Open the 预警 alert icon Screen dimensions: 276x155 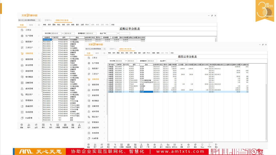[182, 145]
